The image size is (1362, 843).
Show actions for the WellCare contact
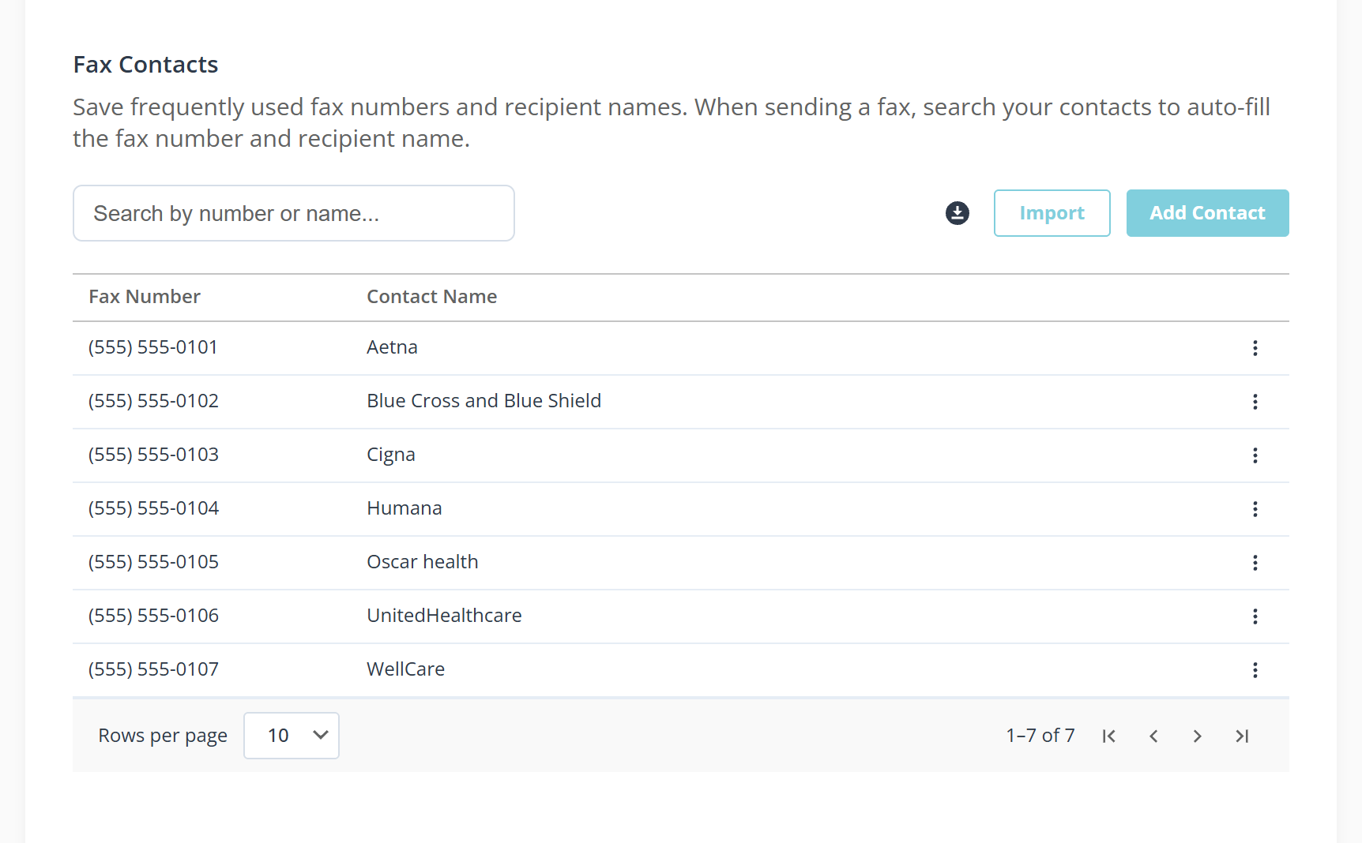(1255, 670)
